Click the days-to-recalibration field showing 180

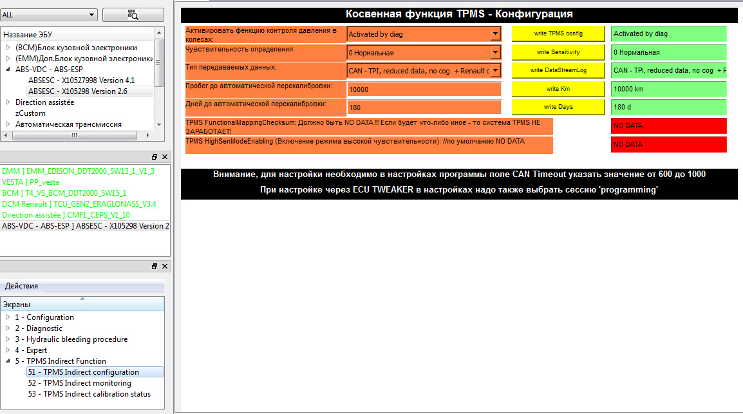[x=423, y=108]
